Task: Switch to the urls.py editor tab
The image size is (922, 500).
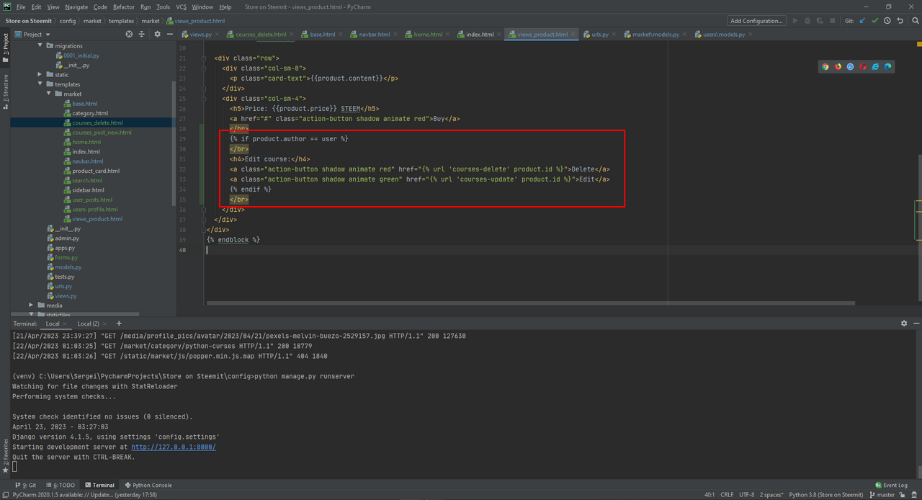Action: coord(599,34)
